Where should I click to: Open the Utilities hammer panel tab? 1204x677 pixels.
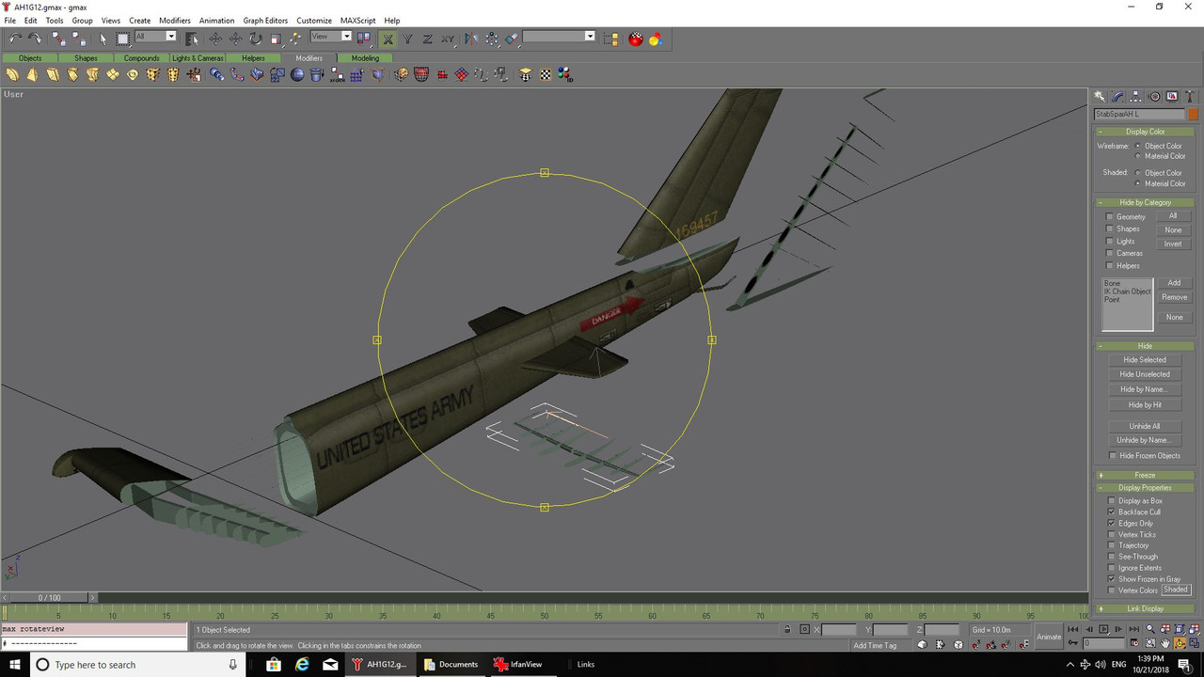pos(1190,97)
